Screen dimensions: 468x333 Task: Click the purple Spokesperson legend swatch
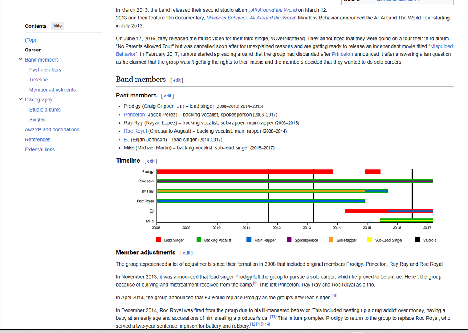(x=289, y=240)
